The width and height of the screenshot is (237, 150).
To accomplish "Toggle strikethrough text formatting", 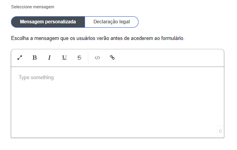I will (79, 58).
